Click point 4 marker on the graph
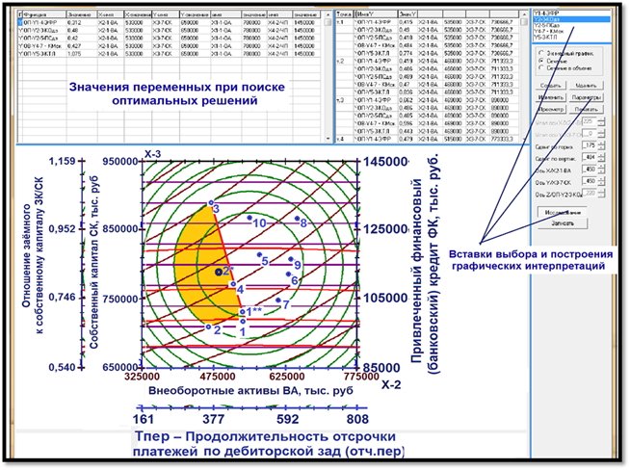This screenshot has height=470, width=630. point(233,284)
